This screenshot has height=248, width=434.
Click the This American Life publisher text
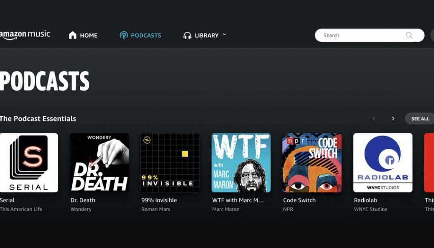pyautogui.click(x=21, y=209)
